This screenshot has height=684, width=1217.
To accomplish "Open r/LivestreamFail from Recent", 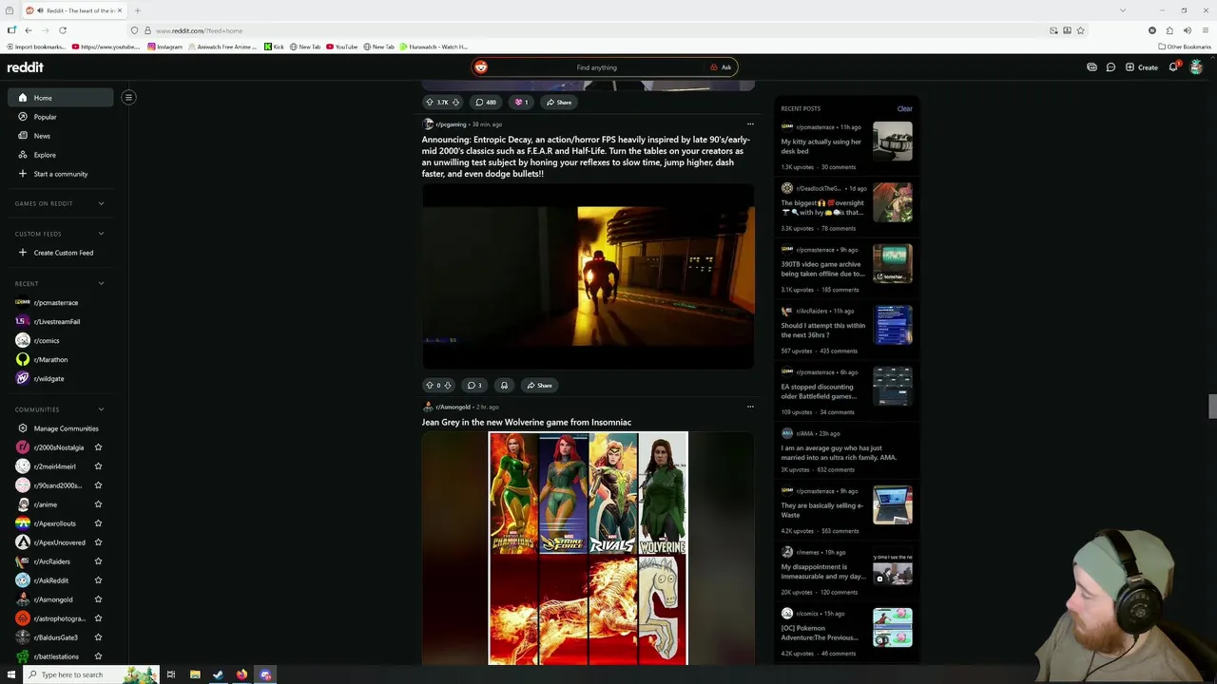I will [x=61, y=321].
